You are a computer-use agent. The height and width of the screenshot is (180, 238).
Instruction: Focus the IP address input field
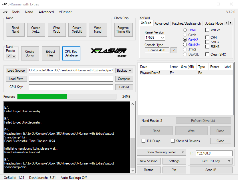point(214,153)
